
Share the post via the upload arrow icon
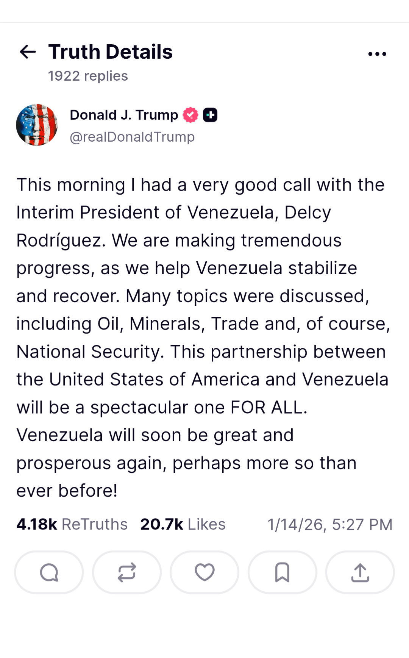(x=360, y=572)
